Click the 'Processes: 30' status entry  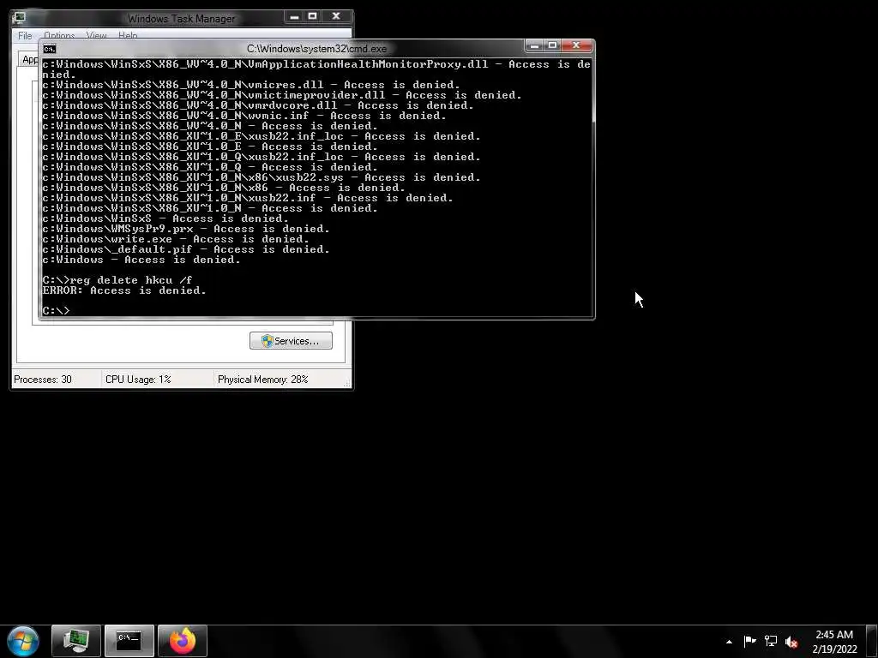[43, 380]
